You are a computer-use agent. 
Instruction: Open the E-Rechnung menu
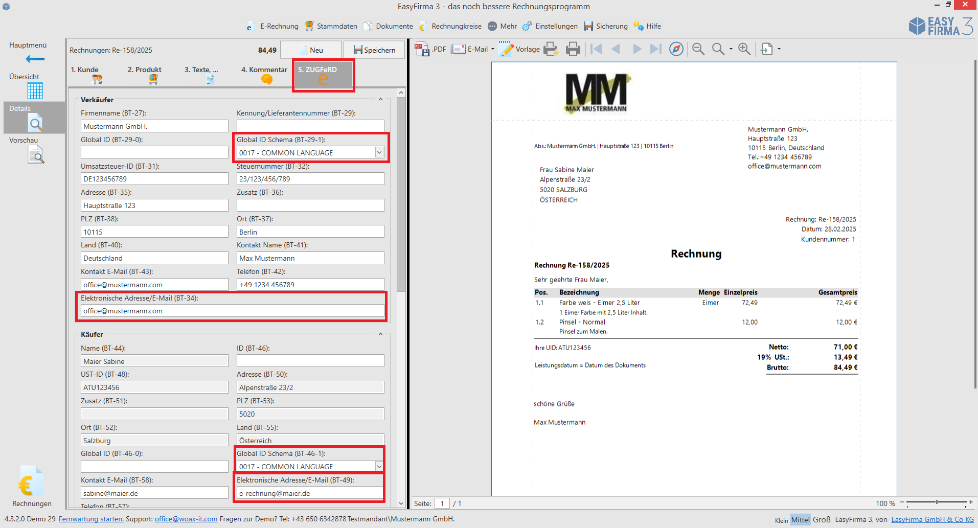point(272,26)
